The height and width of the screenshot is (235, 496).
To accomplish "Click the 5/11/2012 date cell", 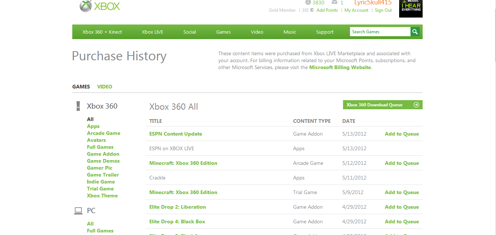I will tap(354, 178).
